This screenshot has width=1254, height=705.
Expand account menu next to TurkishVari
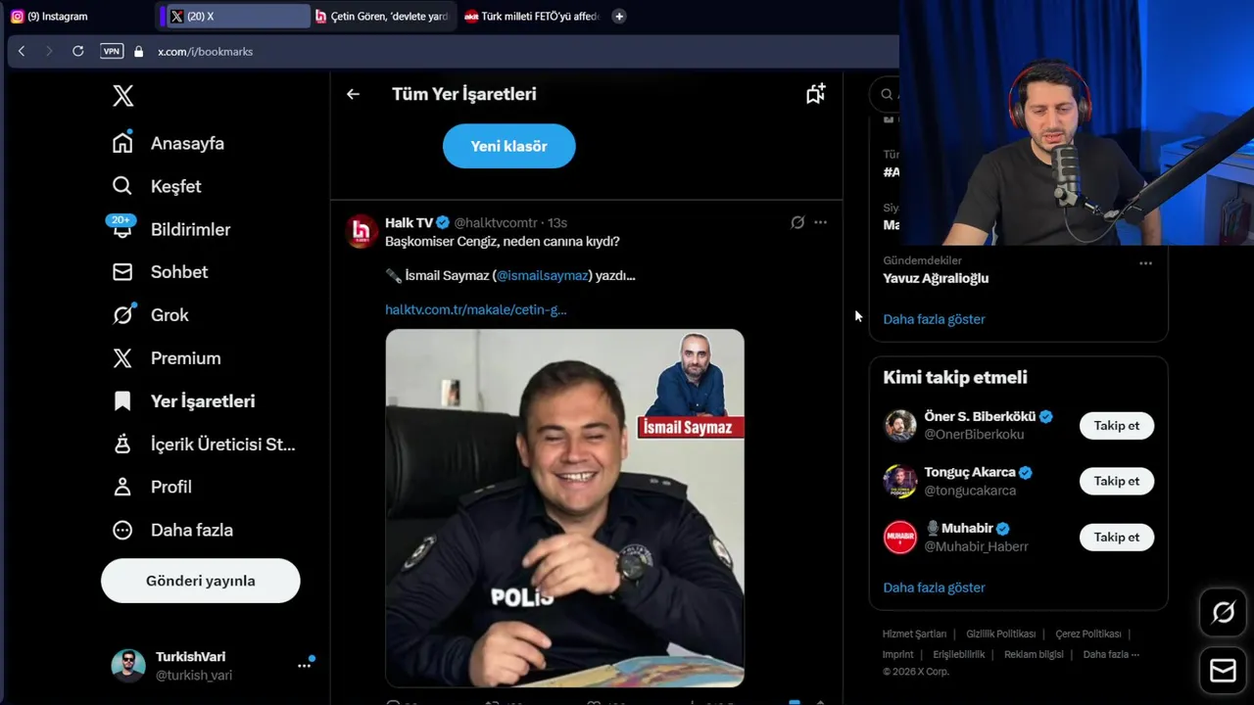[305, 665]
